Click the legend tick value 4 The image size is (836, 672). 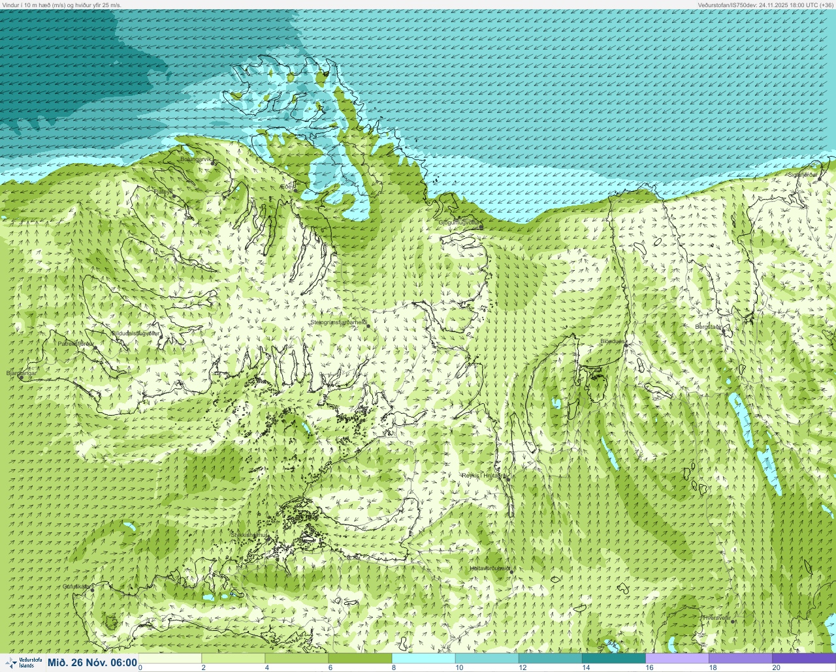267,667
